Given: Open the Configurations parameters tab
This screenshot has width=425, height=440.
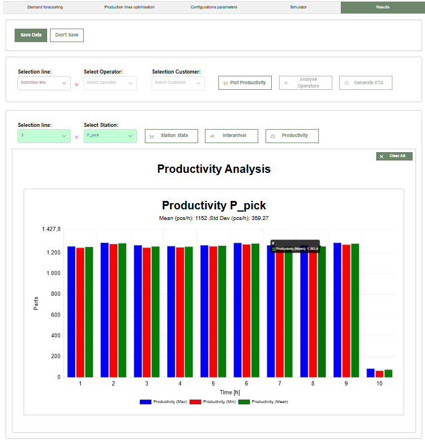Looking at the screenshot, I should [x=214, y=7].
